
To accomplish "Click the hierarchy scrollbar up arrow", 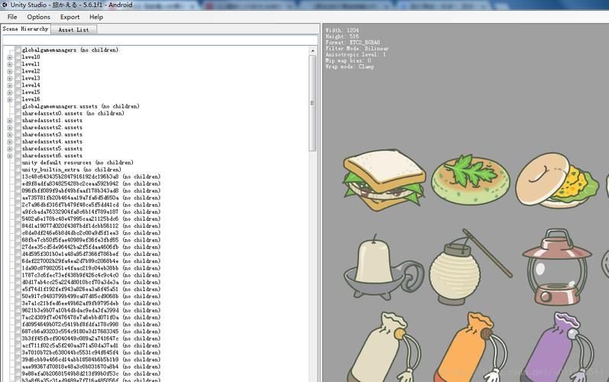I will tap(313, 51).
